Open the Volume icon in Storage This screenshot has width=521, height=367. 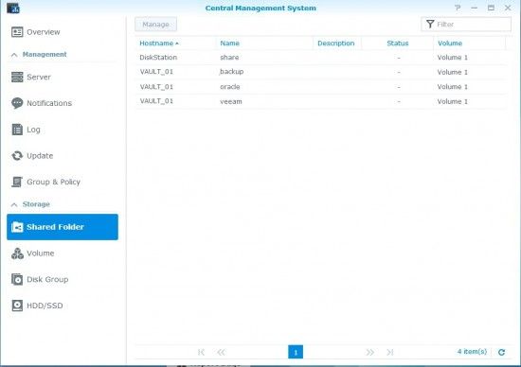pyautogui.click(x=17, y=253)
